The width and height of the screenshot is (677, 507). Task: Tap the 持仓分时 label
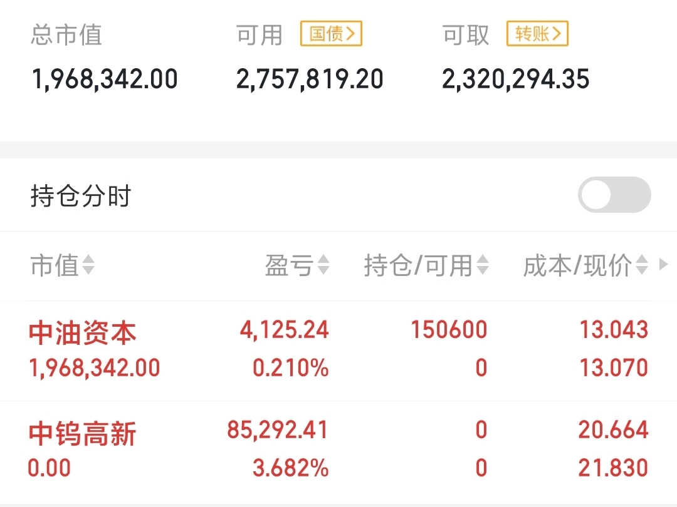point(81,196)
